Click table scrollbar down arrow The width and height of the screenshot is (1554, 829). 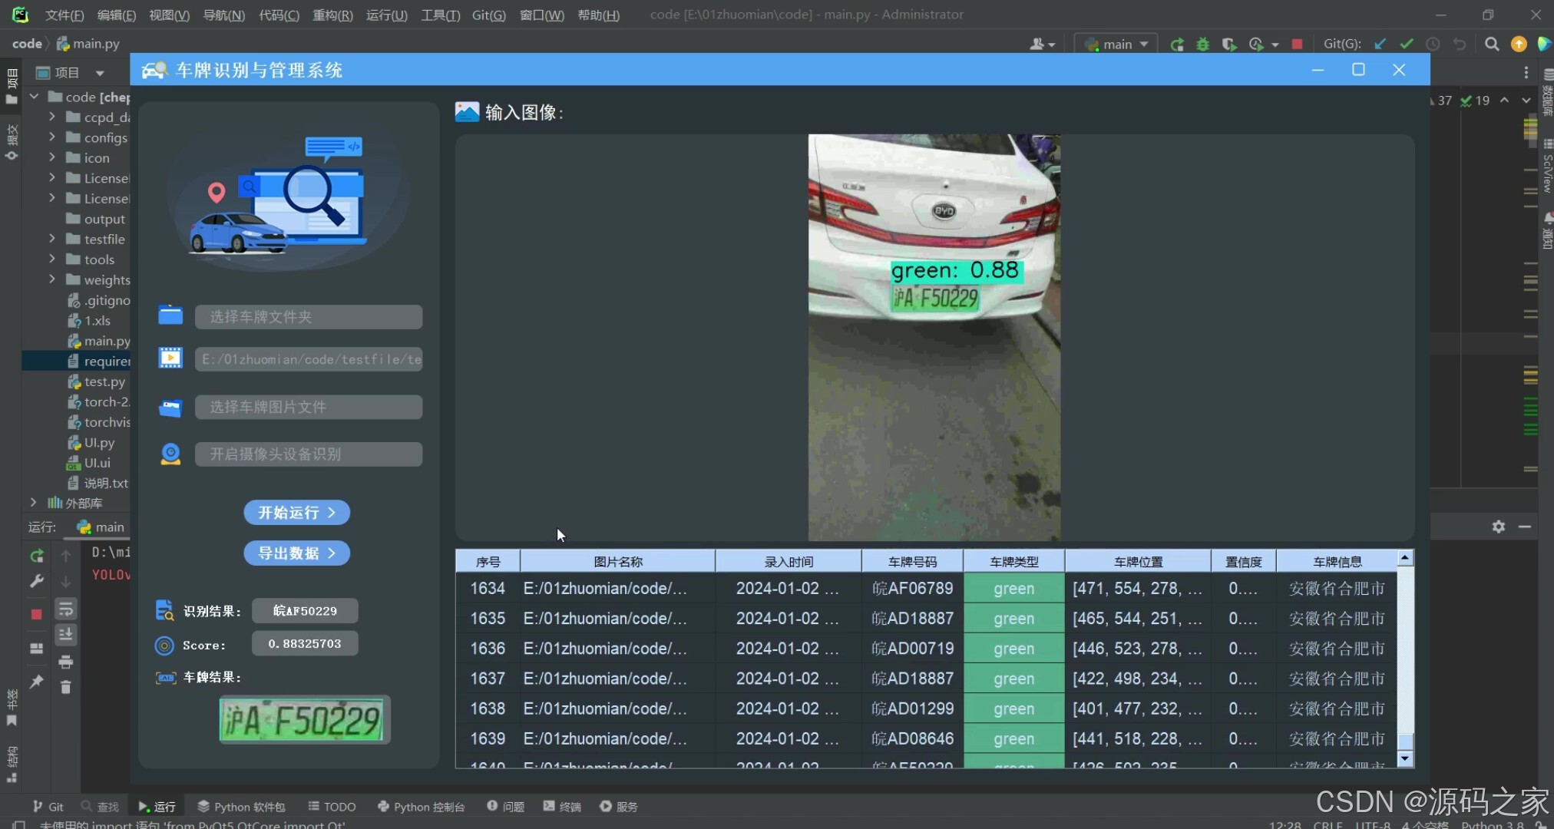point(1404,758)
